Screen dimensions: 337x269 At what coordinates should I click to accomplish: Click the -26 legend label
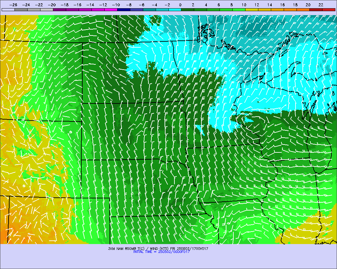click(x=13, y=5)
